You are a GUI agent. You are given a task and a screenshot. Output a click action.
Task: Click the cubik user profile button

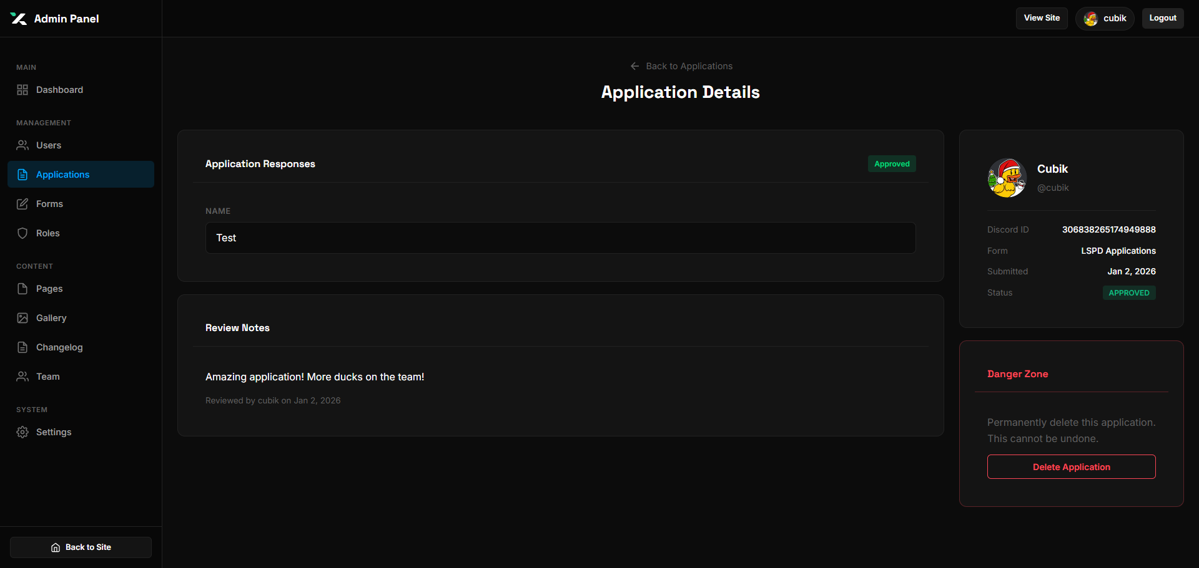coord(1105,19)
